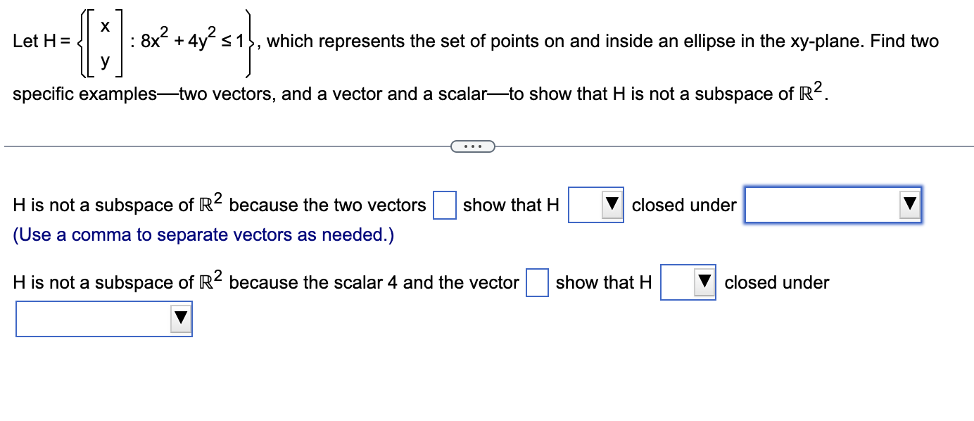Click the highlighted 'closed under' dropdown arrow
This screenshot has height=421, width=974.
pyautogui.click(x=909, y=204)
